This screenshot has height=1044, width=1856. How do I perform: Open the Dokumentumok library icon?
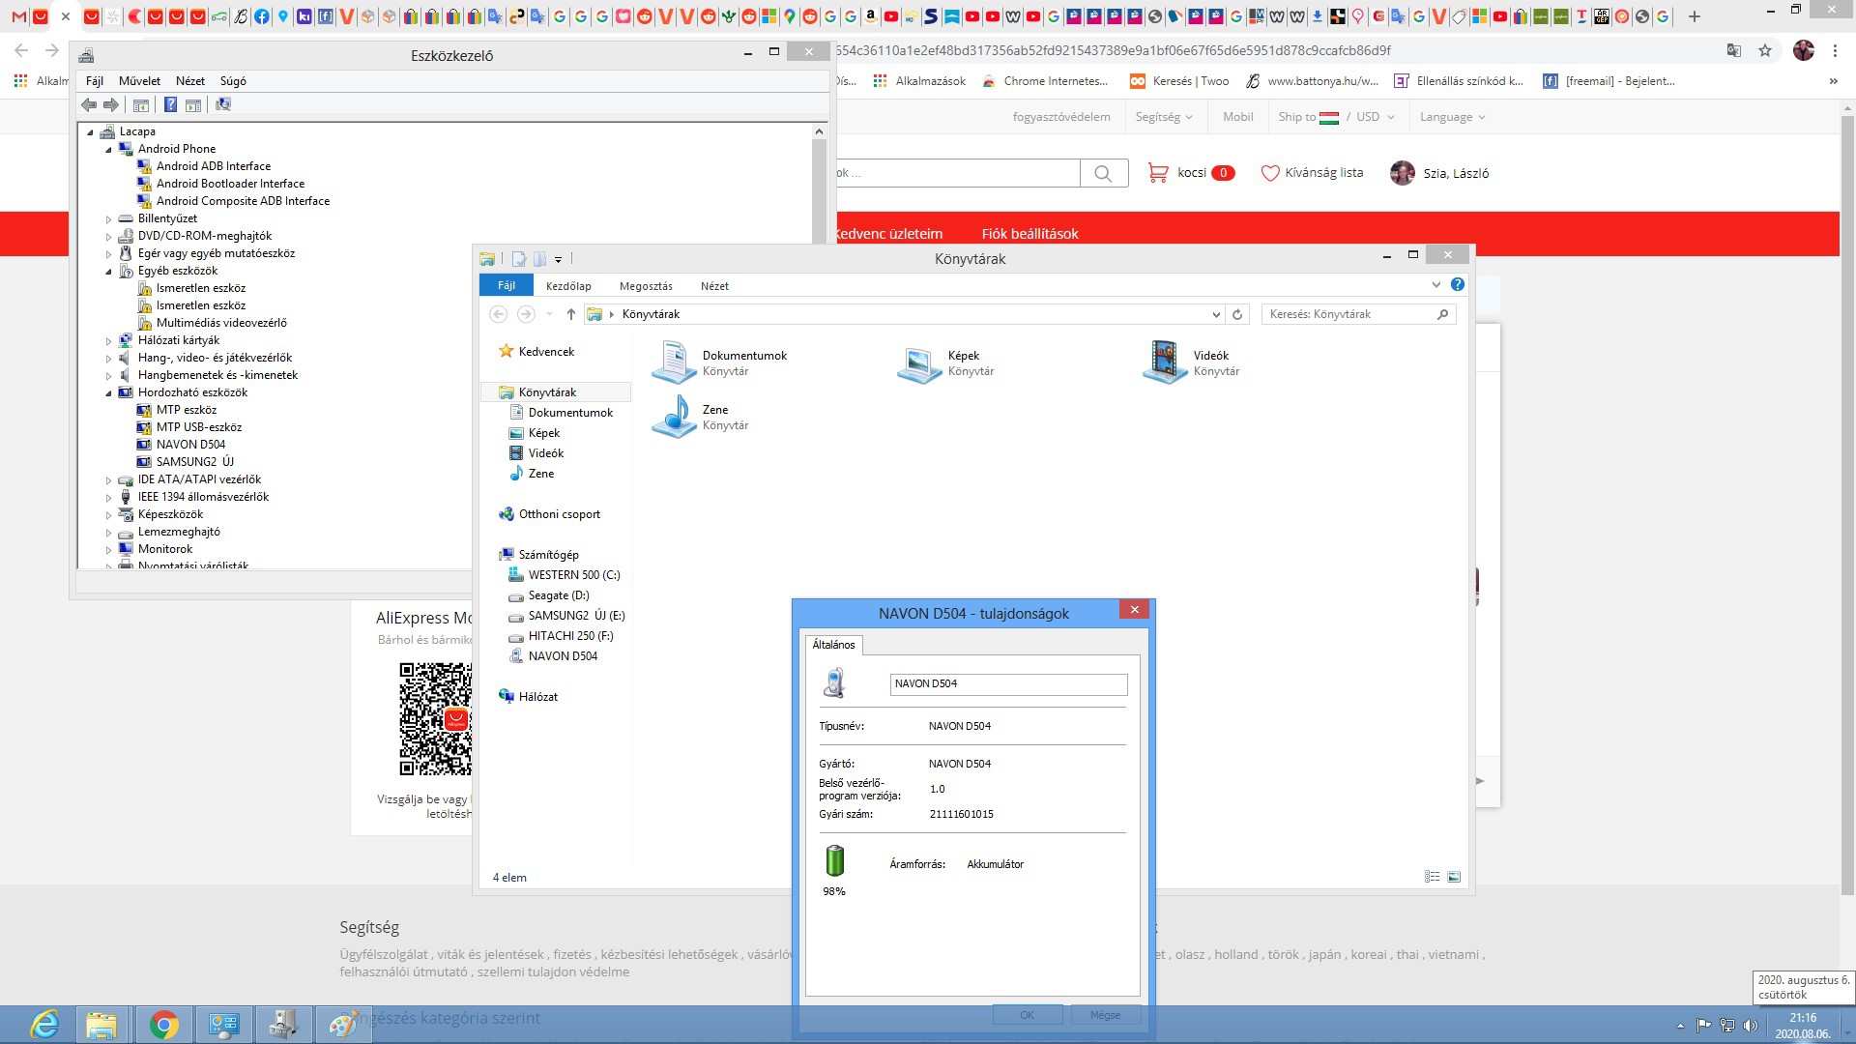click(674, 362)
